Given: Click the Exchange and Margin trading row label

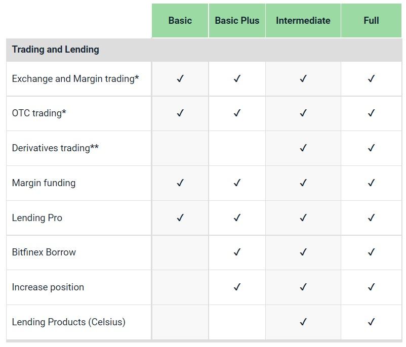Looking at the screenshot, I should point(75,79).
